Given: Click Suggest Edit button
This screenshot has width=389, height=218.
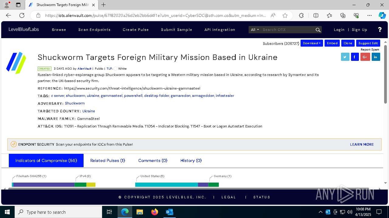Looking at the screenshot, I should pos(368,43).
